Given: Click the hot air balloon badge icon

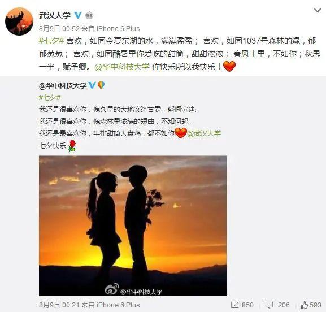Looking at the screenshot, I should click(101, 85).
